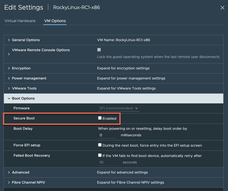
Task: Click the Boot Delay milliseconds field
Action: (x=107, y=135)
